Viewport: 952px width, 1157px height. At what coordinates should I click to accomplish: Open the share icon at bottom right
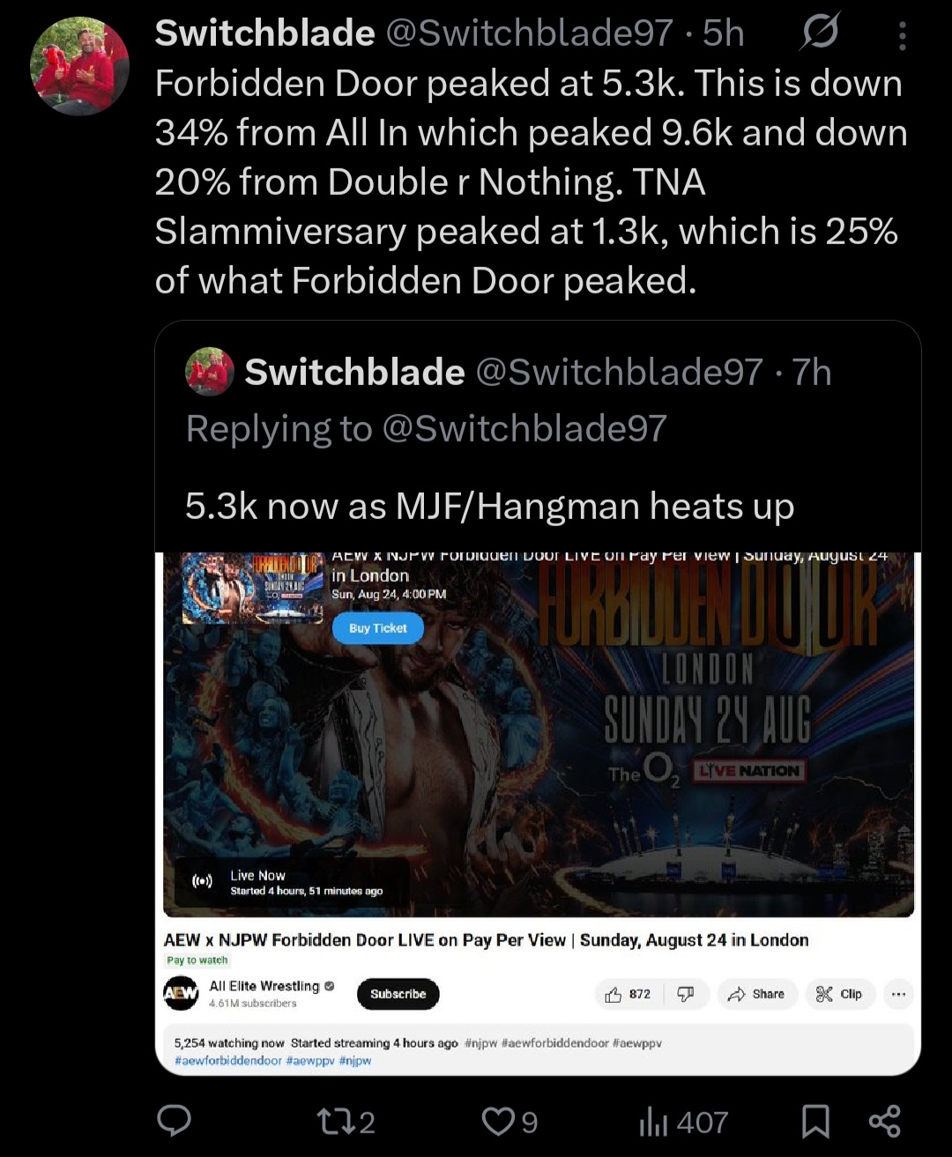point(884,1121)
